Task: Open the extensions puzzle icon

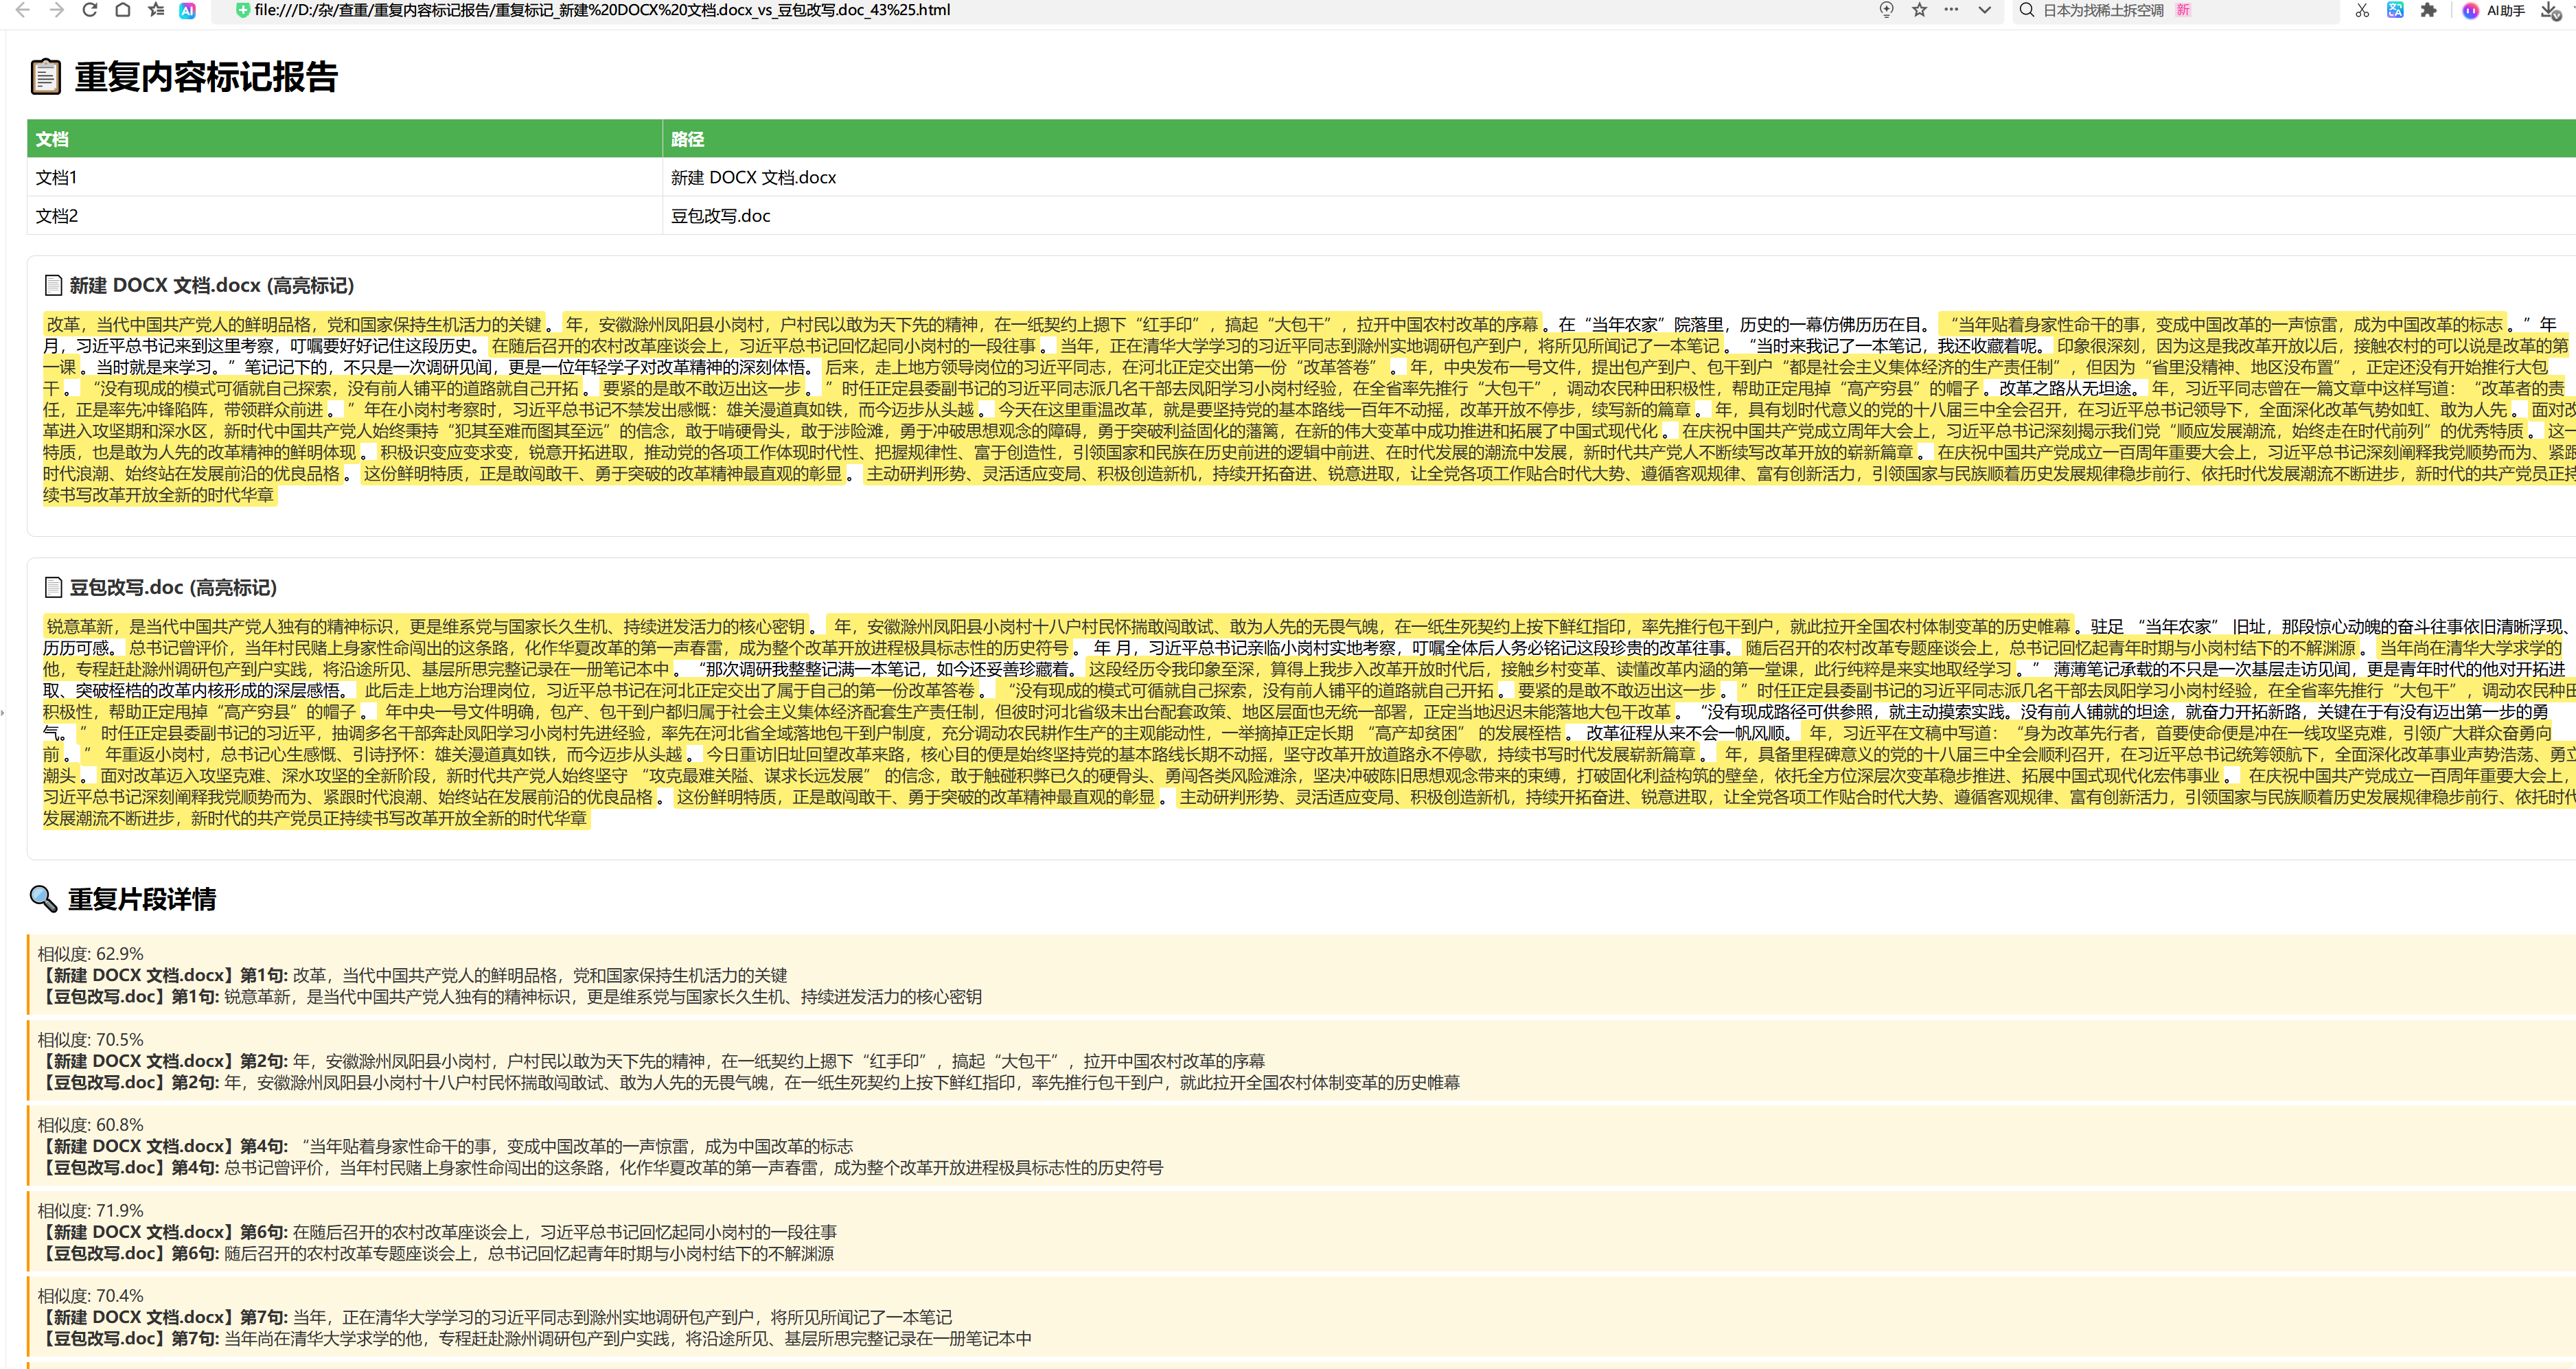Action: [2428, 10]
